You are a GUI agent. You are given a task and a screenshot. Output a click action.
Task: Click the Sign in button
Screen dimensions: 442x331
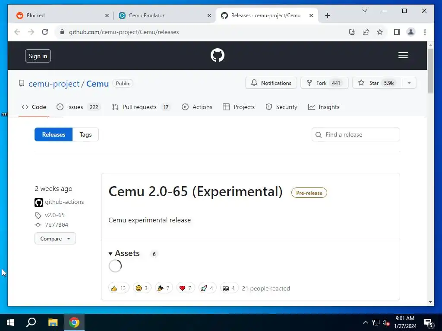(38, 56)
